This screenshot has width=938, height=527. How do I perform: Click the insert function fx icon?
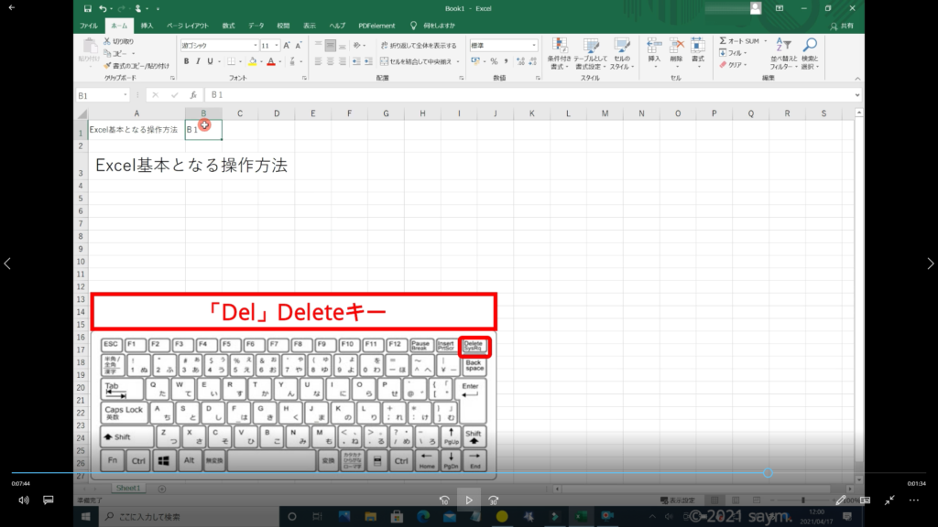[192, 95]
